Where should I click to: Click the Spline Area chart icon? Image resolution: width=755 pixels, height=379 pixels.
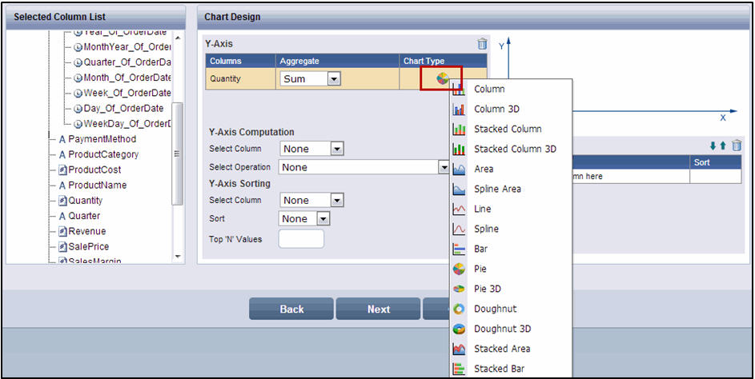coord(459,189)
